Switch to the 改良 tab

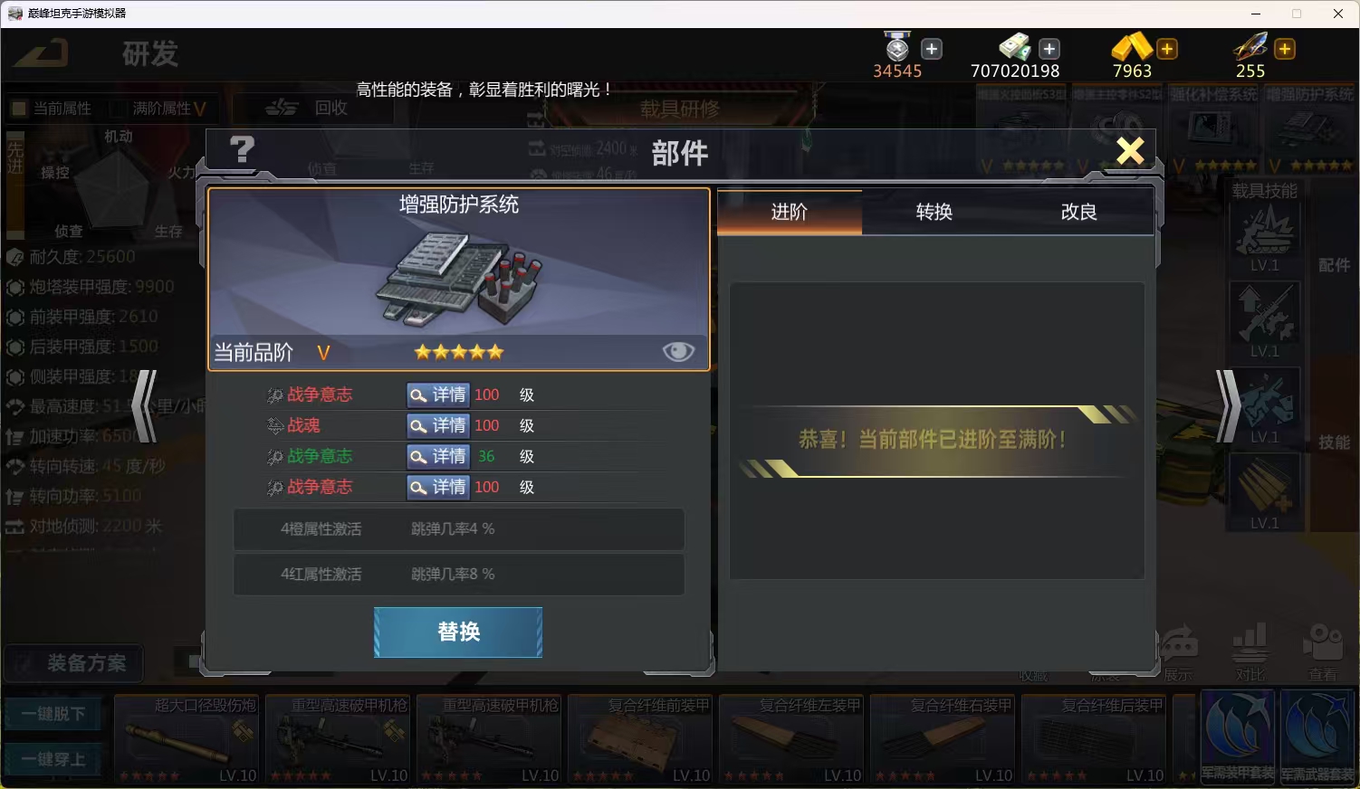coord(1079,212)
